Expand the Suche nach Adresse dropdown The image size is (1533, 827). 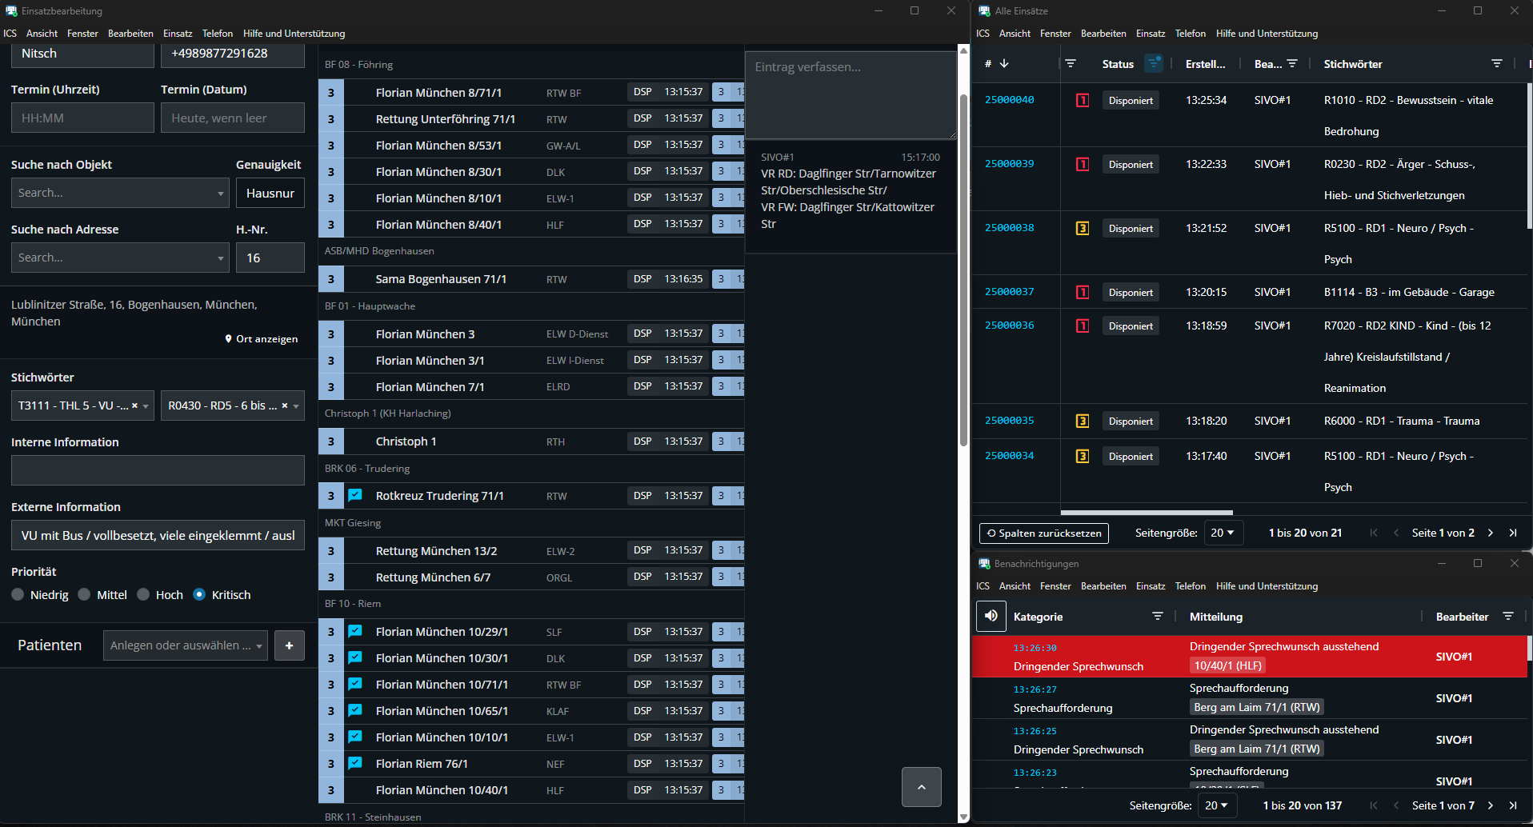tap(221, 258)
